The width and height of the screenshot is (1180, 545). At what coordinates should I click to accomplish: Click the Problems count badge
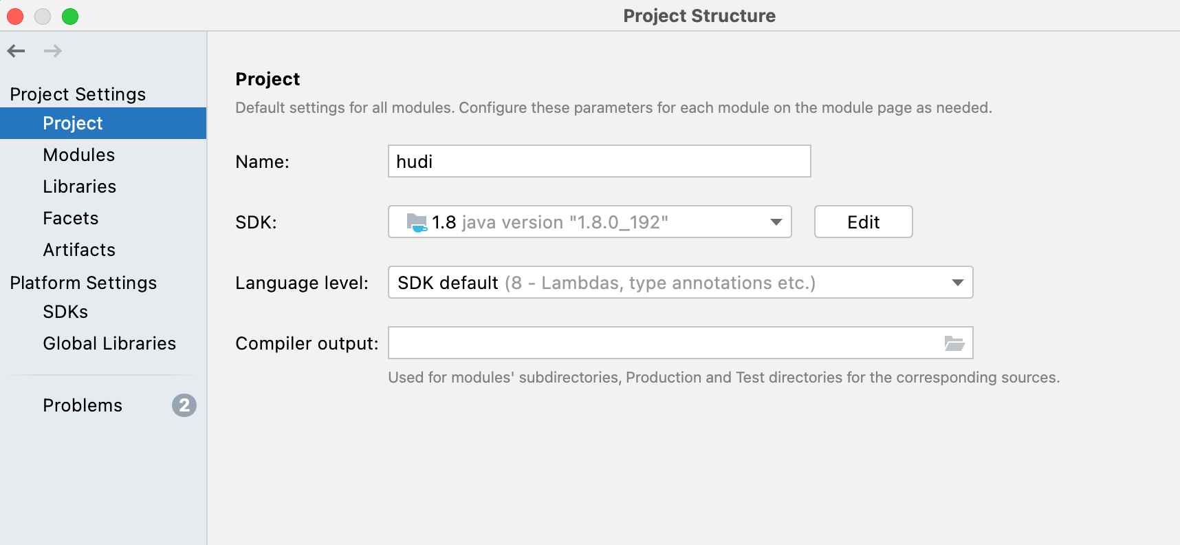[x=184, y=405]
